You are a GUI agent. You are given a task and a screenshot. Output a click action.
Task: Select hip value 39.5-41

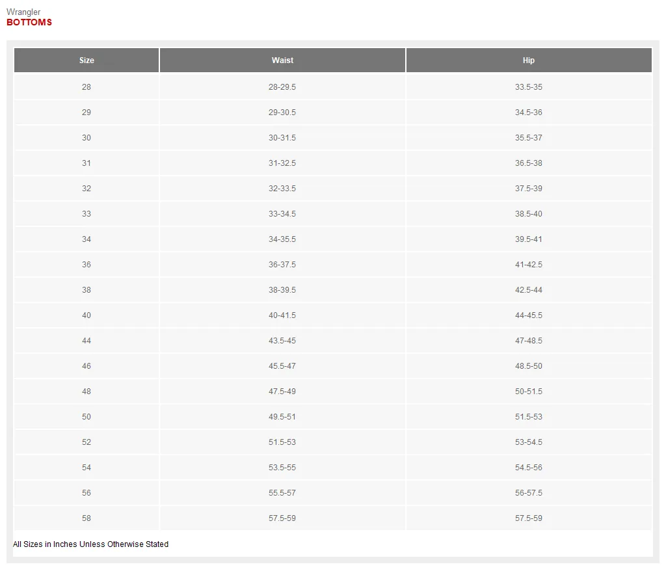[529, 239]
